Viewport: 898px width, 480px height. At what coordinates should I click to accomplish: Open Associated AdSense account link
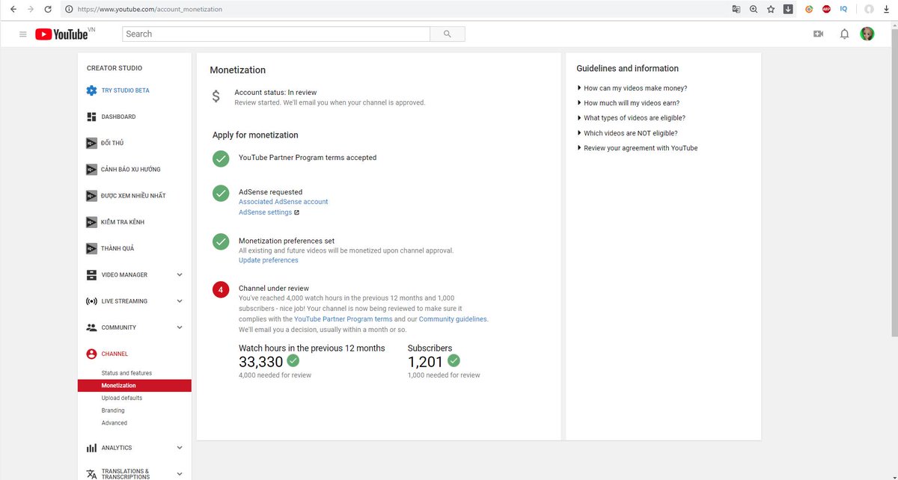pyautogui.click(x=283, y=202)
